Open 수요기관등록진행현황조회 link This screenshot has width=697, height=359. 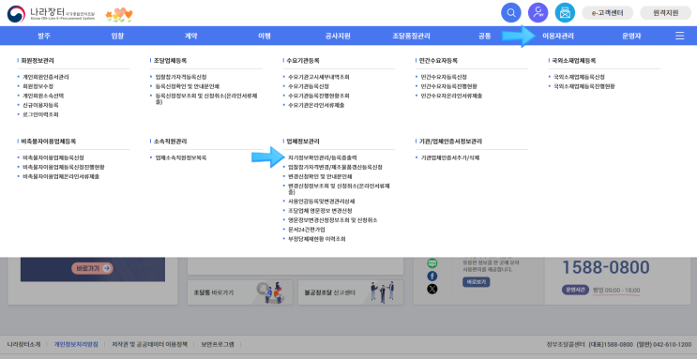[319, 96]
